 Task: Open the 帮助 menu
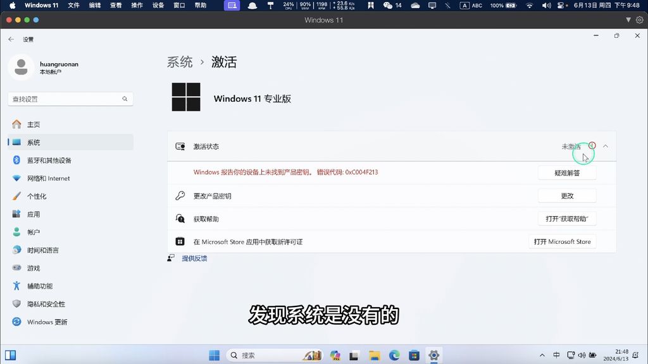[201, 5]
